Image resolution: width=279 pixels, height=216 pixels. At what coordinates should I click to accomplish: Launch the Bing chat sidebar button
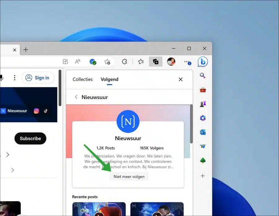203,62
